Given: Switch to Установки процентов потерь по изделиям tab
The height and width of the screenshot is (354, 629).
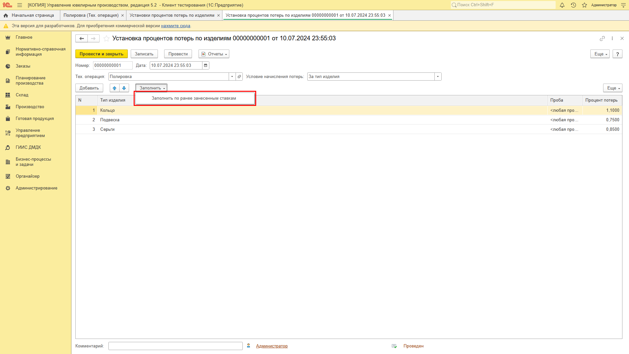Looking at the screenshot, I should [x=172, y=15].
